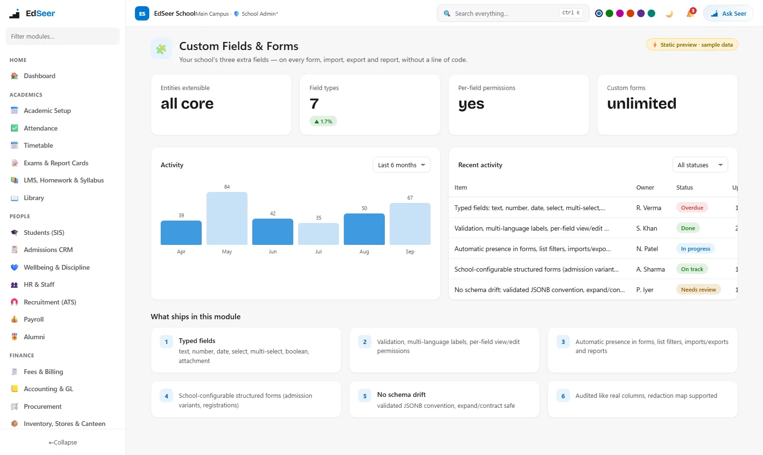
Task: Select the green theme color dot
Action: click(x=609, y=13)
